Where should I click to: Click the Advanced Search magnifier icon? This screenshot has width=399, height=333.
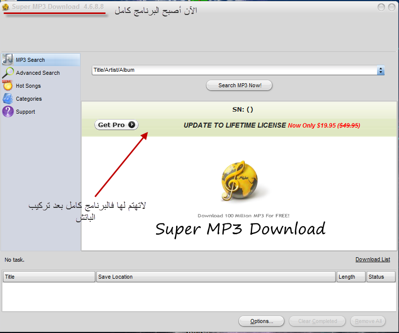tap(7, 73)
